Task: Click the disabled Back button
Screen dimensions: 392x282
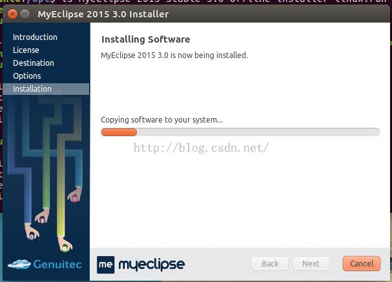Action: pos(270,263)
